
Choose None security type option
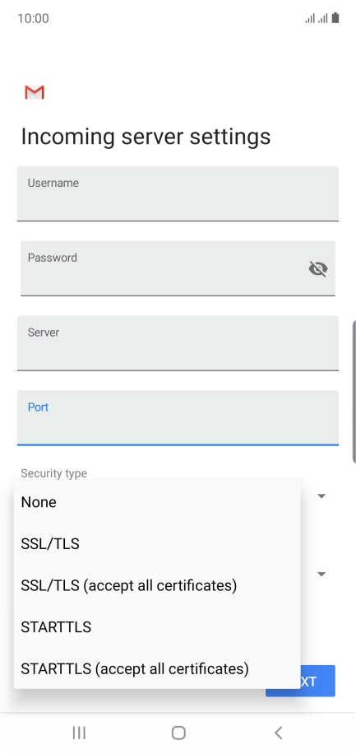pos(158,502)
